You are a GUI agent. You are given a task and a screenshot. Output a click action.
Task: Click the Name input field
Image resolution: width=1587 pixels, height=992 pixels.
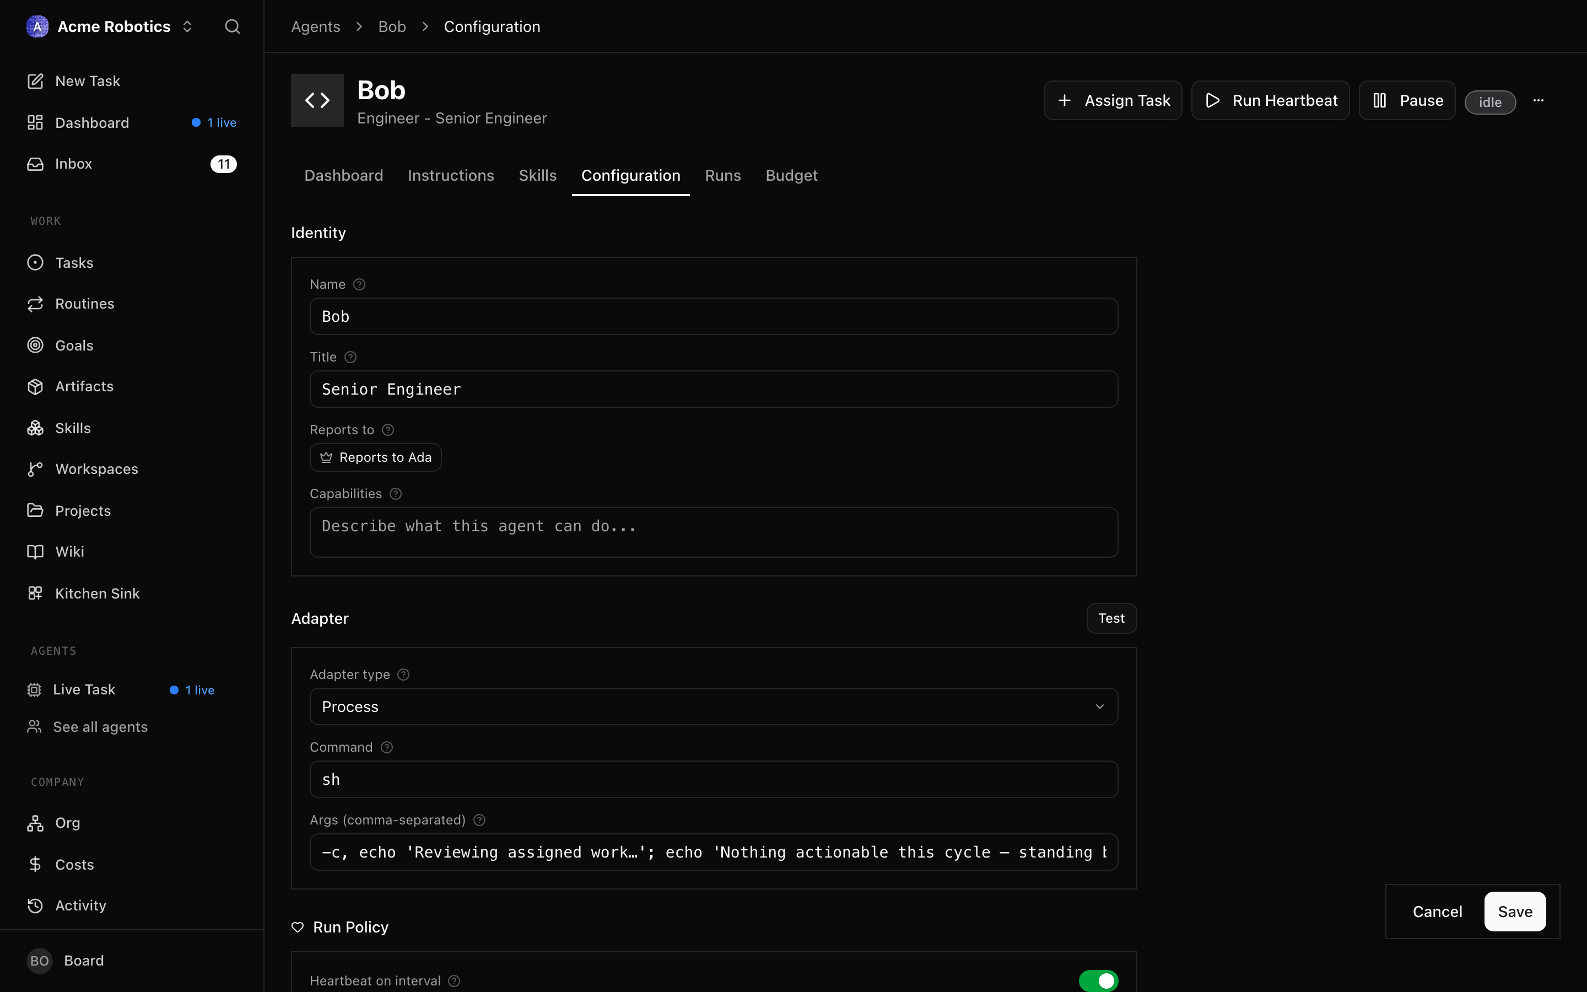[x=714, y=316]
